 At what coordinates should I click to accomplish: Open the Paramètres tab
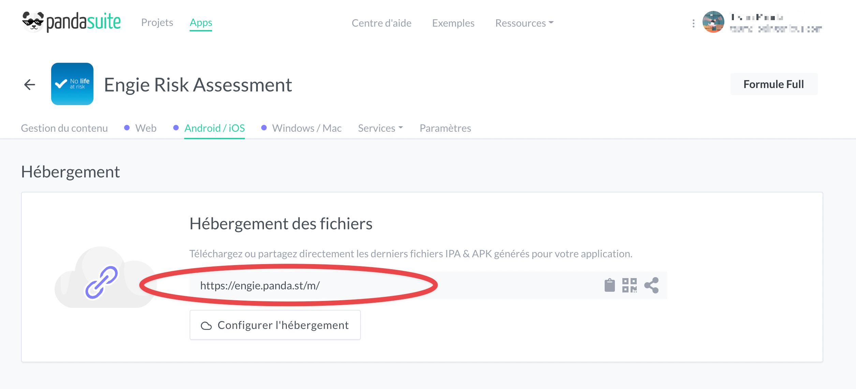coord(445,128)
